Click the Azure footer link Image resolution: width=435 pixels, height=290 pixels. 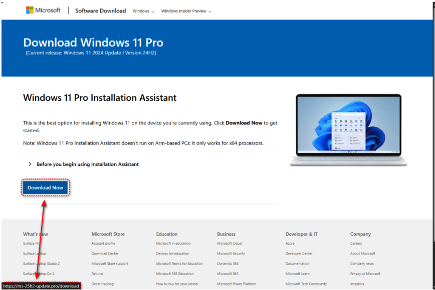pyautogui.click(x=290, y=244)
